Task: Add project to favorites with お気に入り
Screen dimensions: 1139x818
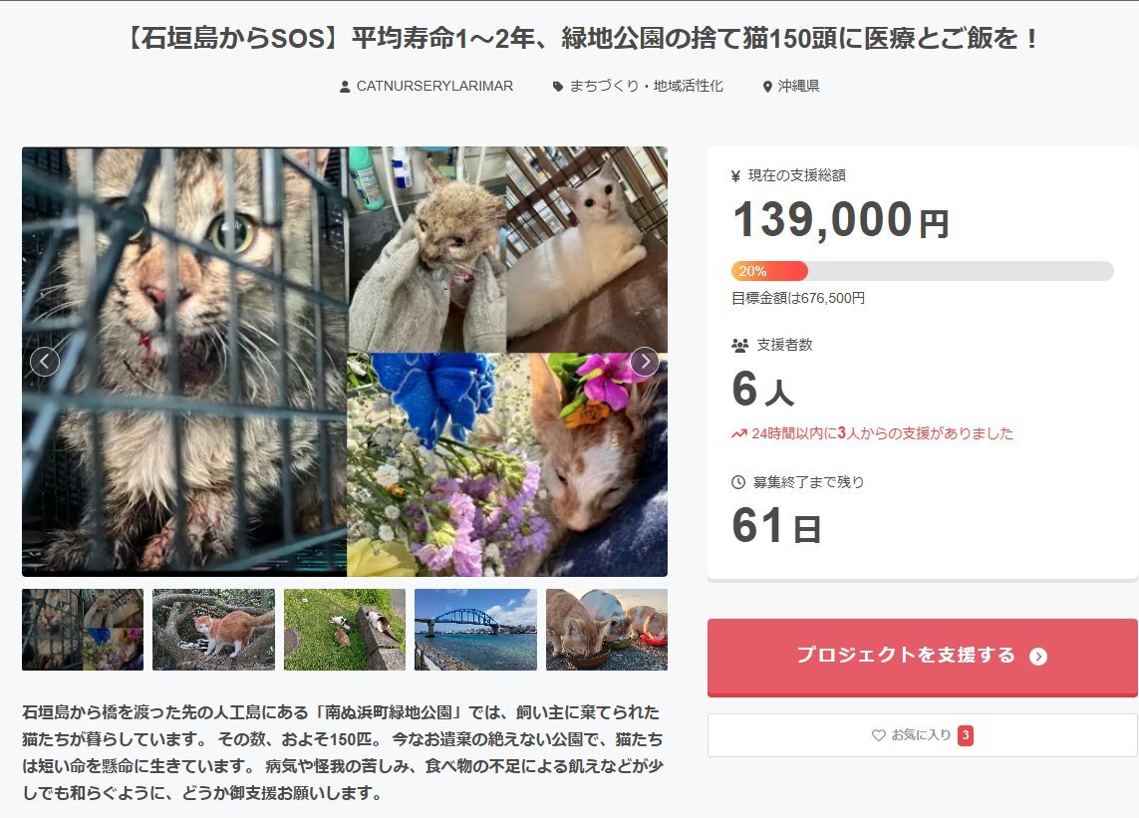Action: click(923, 735)
